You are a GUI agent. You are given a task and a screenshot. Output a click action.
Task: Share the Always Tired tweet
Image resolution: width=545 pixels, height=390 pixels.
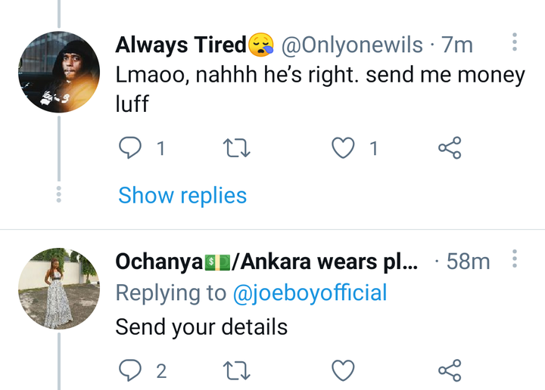click(x=450, y=148)
